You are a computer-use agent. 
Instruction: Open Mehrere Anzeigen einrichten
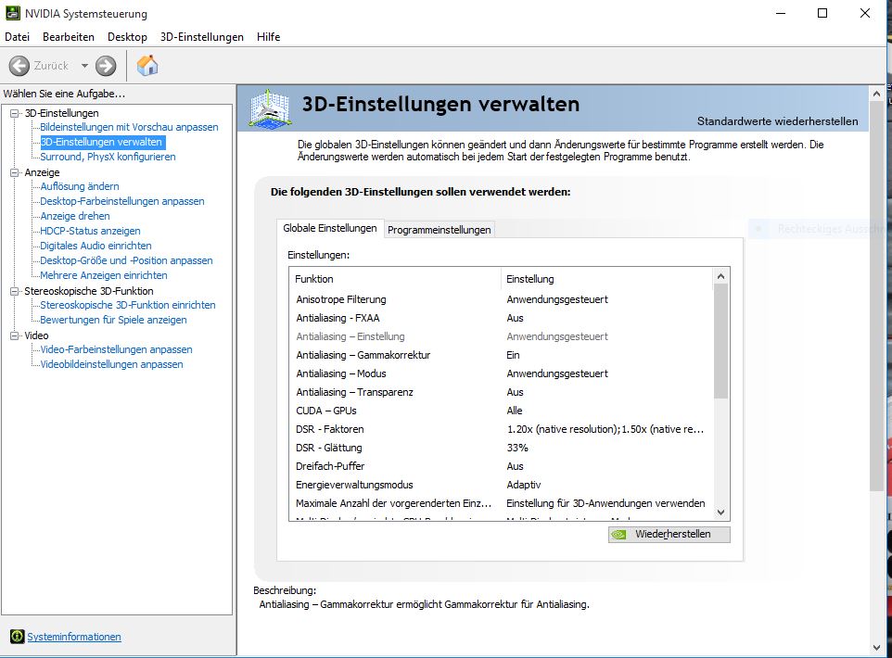pos(104,274)
